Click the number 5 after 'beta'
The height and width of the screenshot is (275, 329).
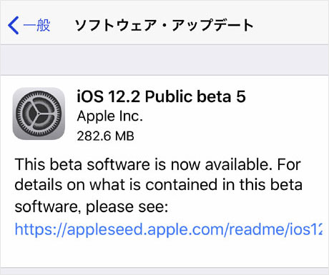coord(241,96)
